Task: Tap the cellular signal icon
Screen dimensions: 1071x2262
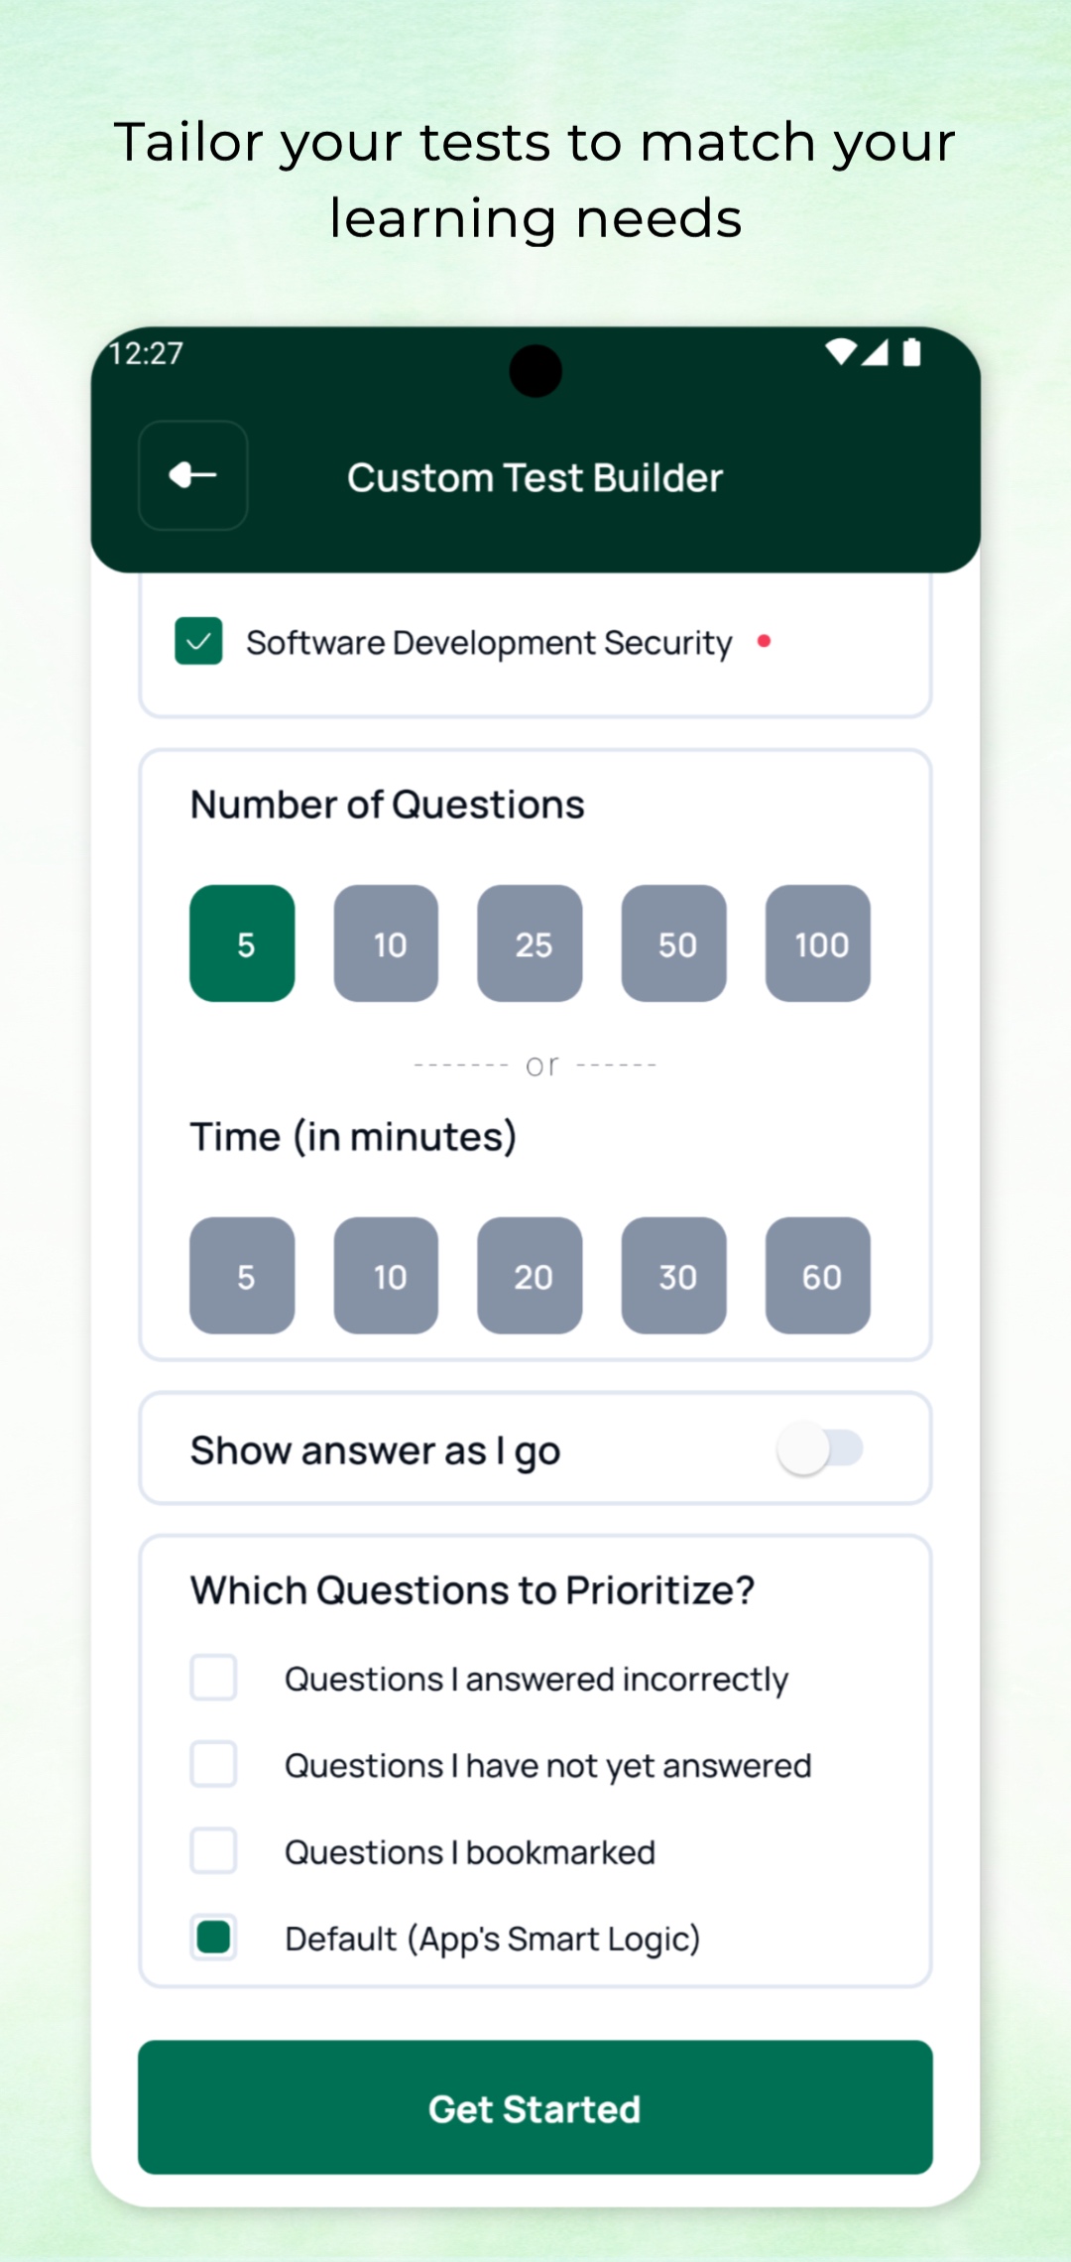Action: point(875,352)
